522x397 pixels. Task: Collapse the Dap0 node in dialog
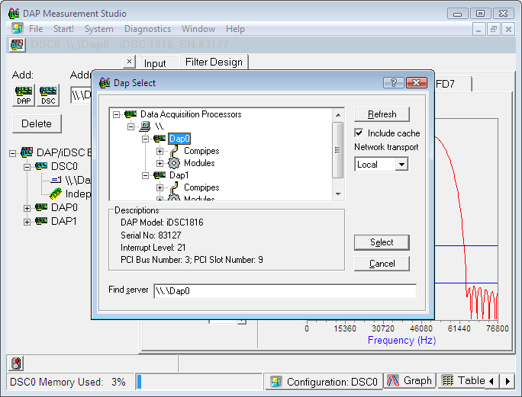tap(146, 139)
